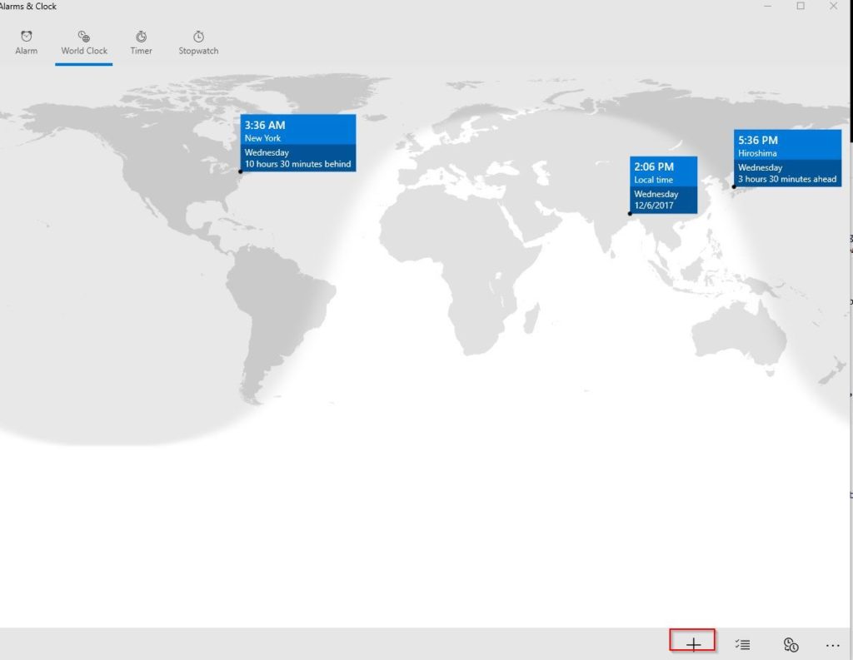Click the 3:36 AM time text
The height and width of the screenshot is (660, 853).
click(264, 125)
